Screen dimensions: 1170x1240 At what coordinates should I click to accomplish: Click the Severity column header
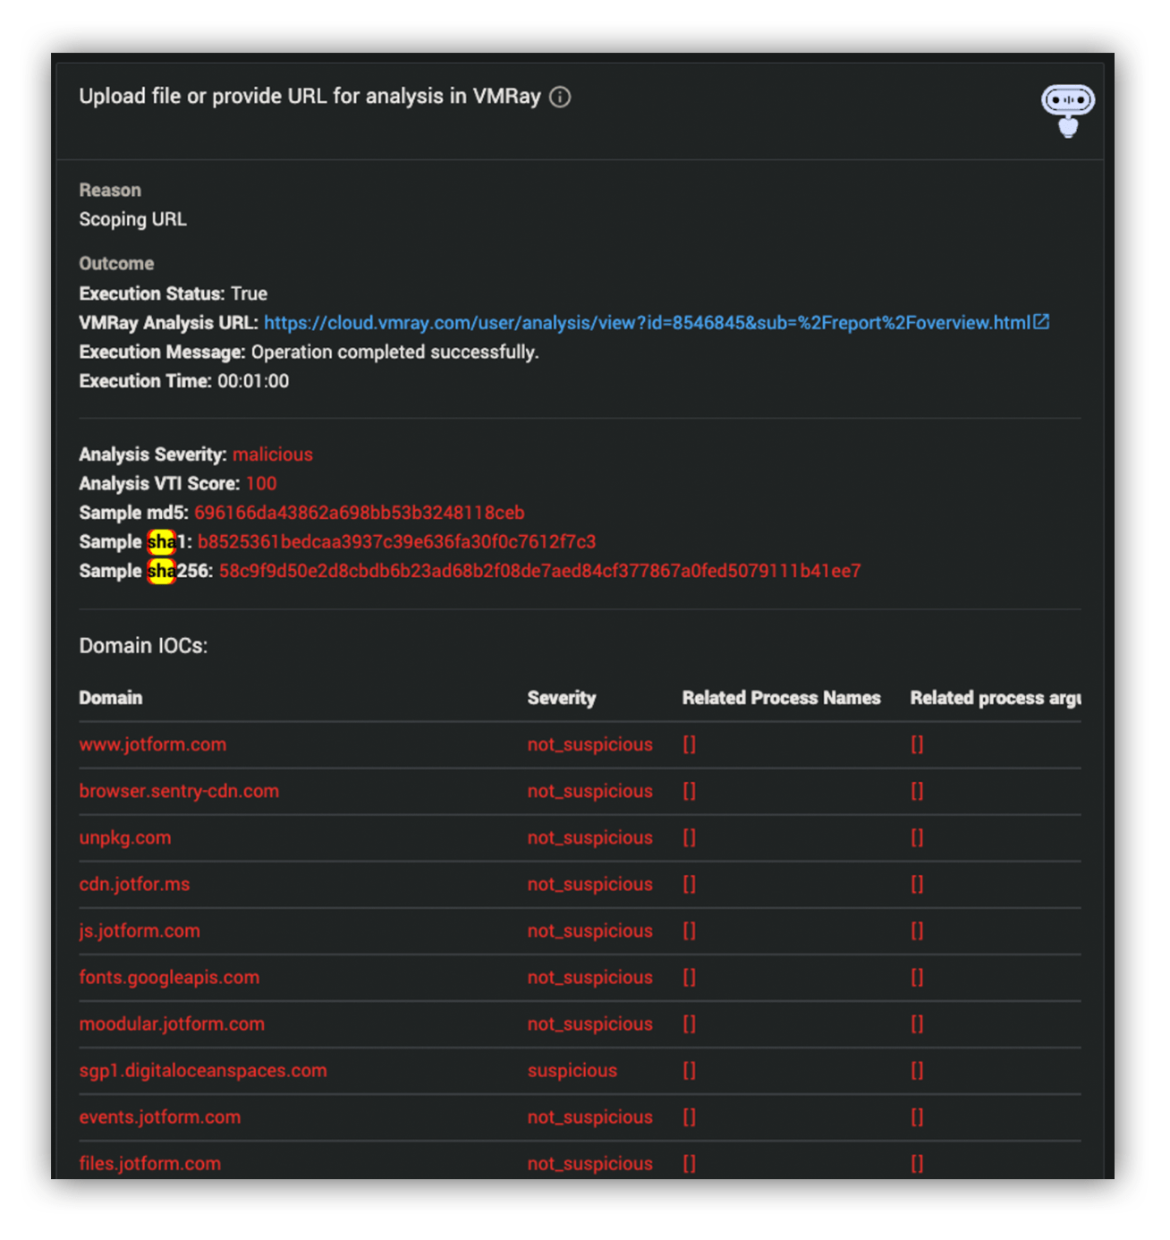562,698
